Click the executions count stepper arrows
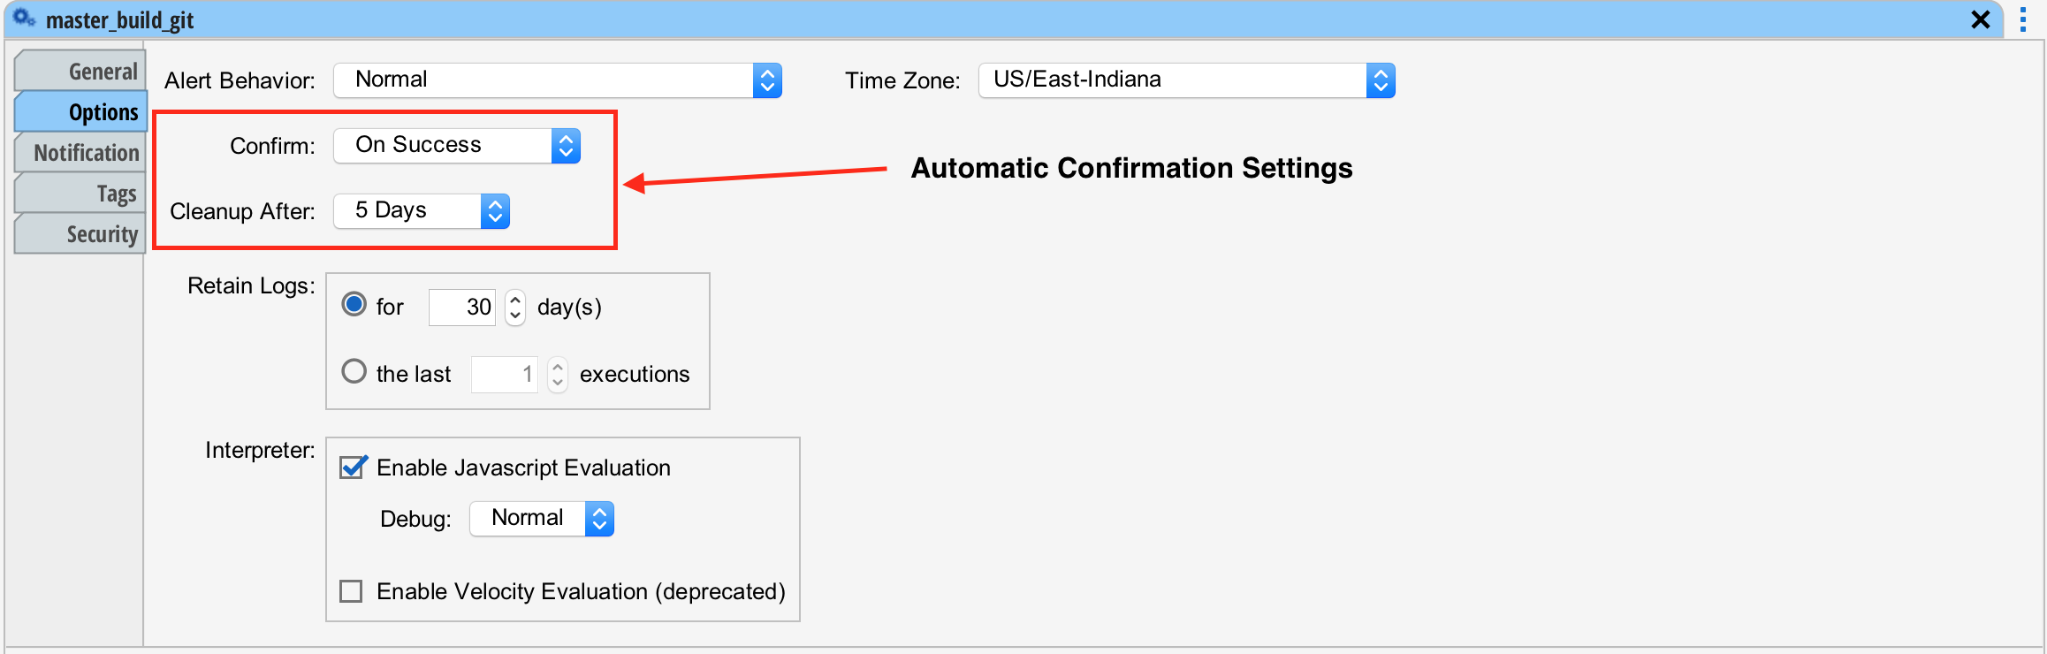 (x=558, y=374)
